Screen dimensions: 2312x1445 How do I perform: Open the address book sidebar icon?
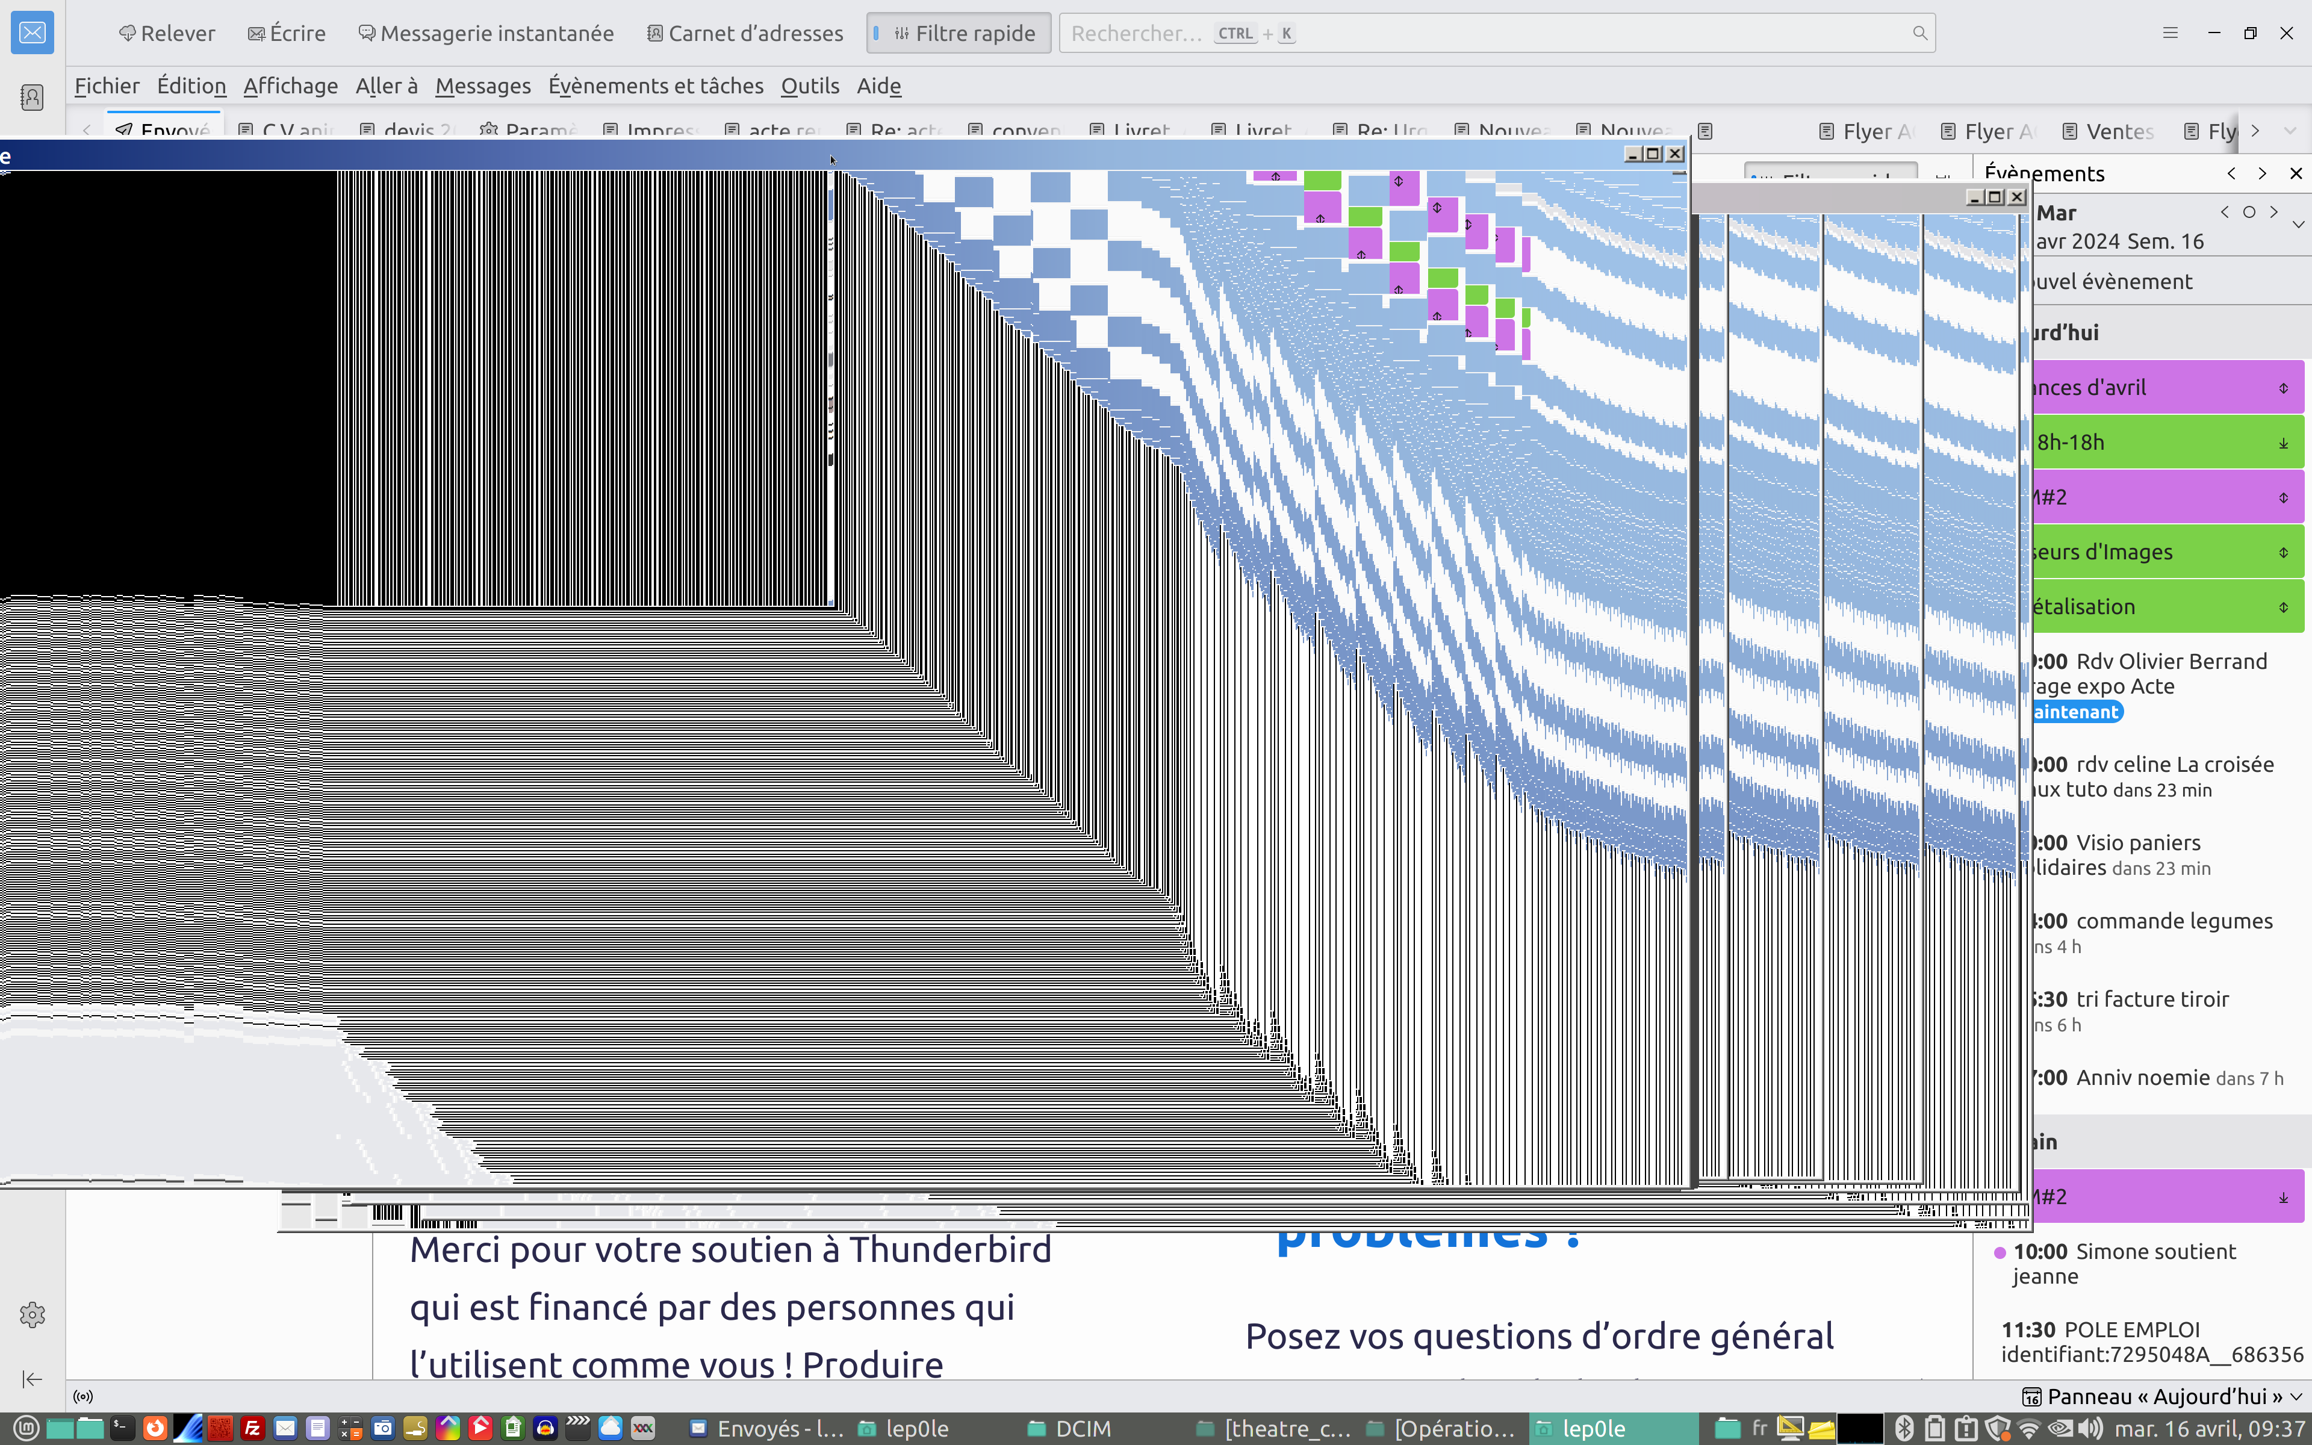click(x=31, y=96)
